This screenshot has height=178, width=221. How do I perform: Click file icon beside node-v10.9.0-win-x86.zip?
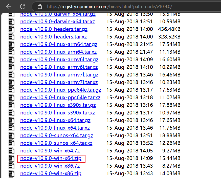pyautogui.click(x=11, y=174)
